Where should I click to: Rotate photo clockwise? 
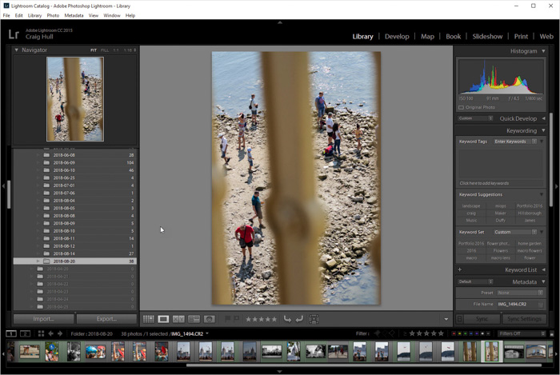(299, 319)
